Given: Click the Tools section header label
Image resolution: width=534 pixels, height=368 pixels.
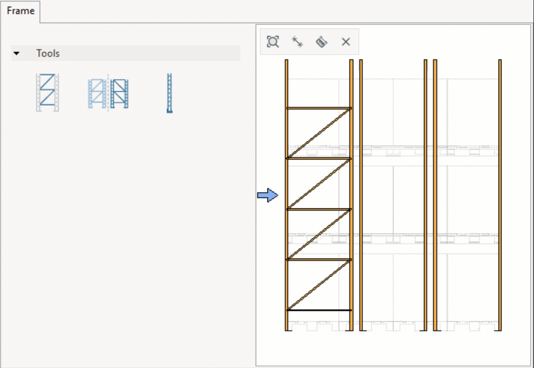Looking at the screenshot, I should (48, 54).
